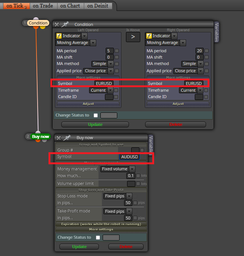
Task: Toggle right operand MA period checkbox
Action: click(x=206, y=51)
